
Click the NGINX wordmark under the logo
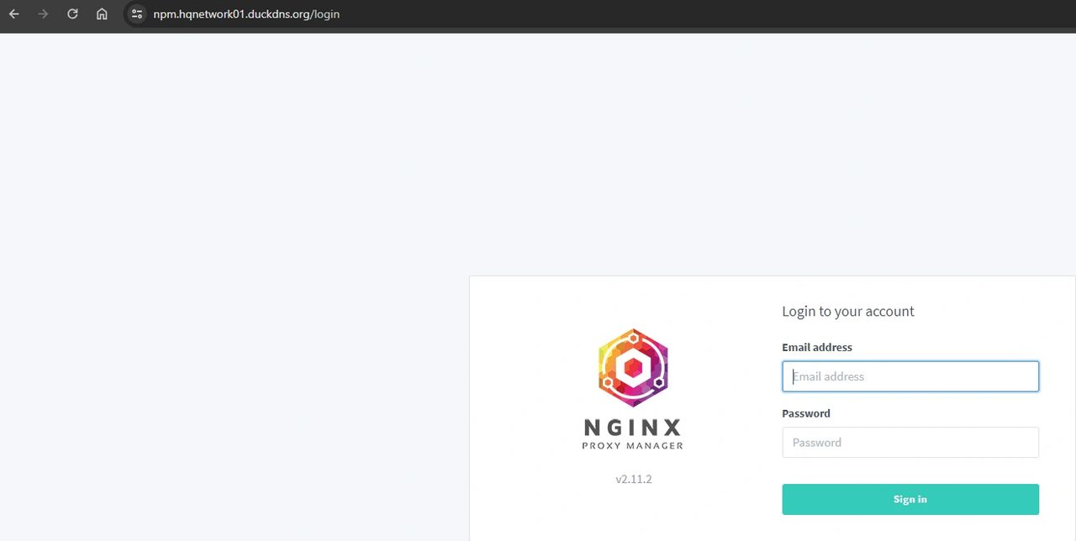[x=632, y=428]
